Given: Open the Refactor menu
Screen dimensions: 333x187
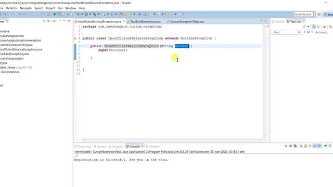Looking at the screenshot, I should click(x=11, y=8).
